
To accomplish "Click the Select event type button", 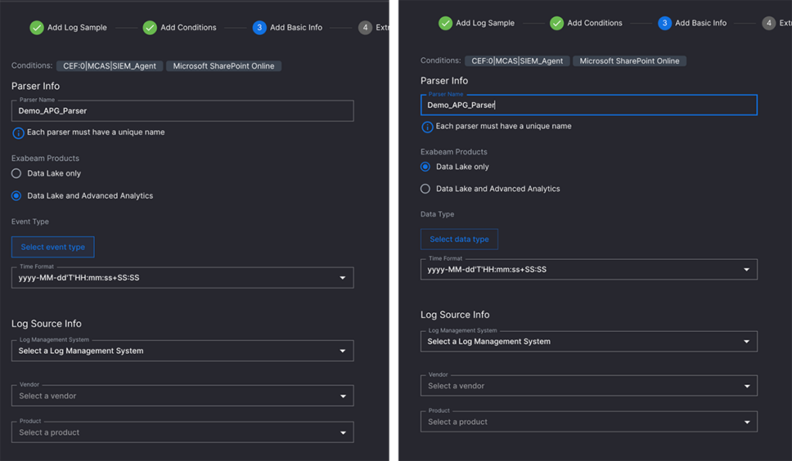I will pos(53,248).
